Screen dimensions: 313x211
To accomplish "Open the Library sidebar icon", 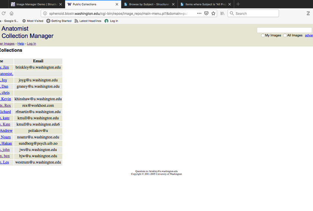I will 222,14.
